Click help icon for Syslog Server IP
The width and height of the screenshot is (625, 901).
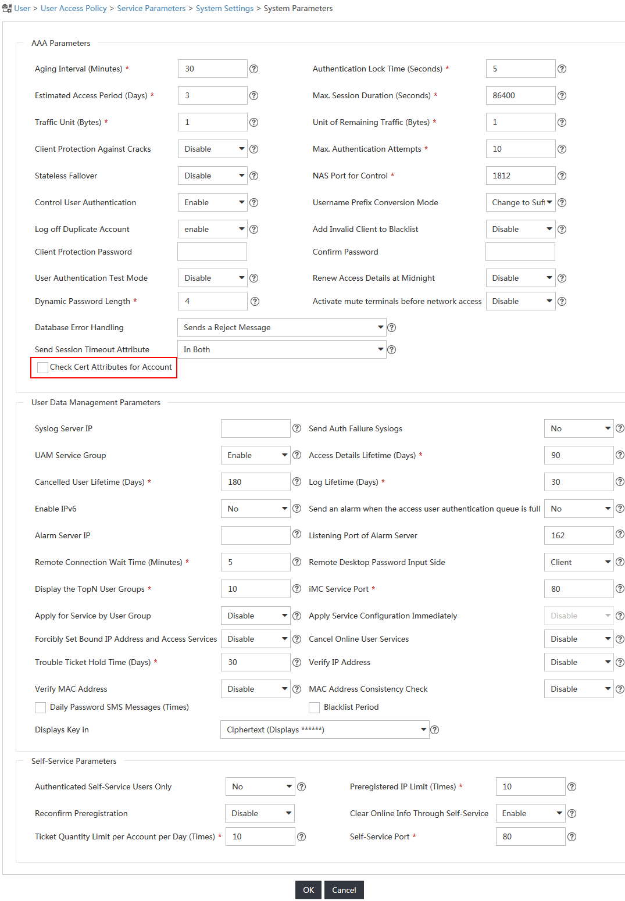297,428
